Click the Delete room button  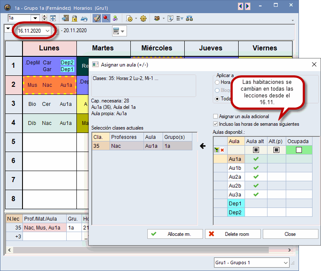coord(233,234)
